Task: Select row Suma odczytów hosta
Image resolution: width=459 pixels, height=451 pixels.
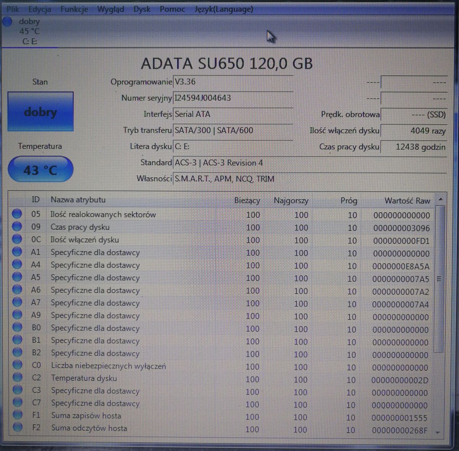Action: point(222,429)
